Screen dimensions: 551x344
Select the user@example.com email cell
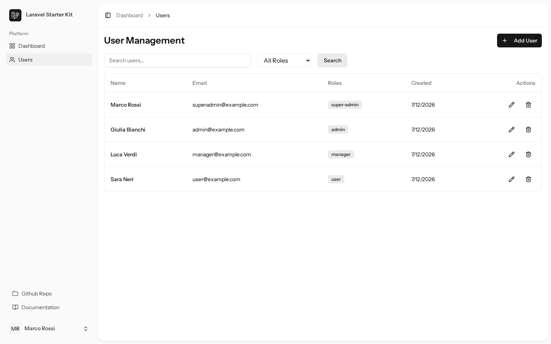(216, 179)
